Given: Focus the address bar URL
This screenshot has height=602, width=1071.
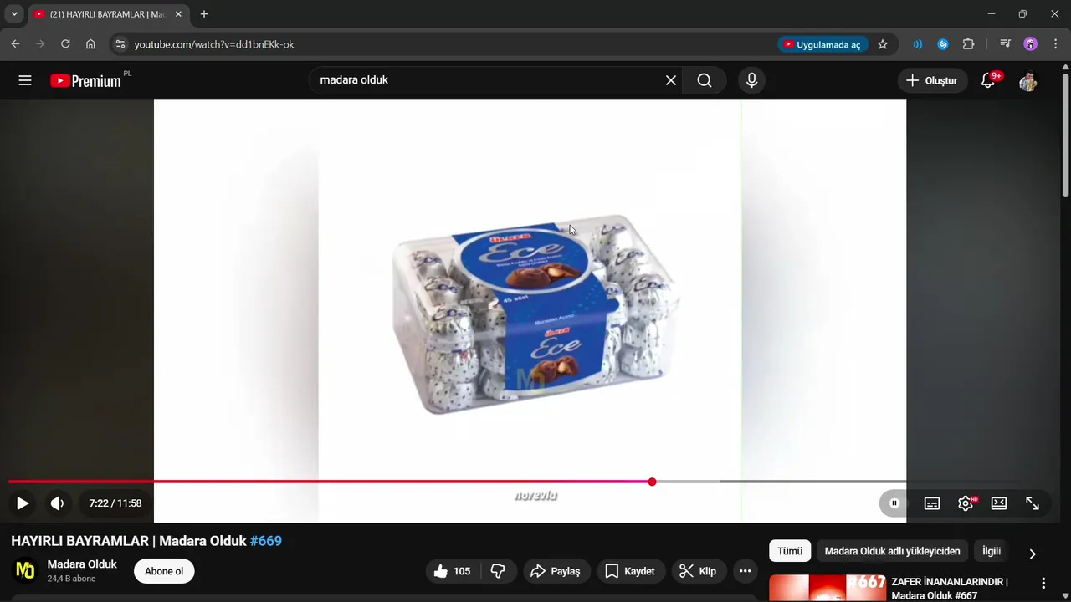Looking at the screenshot, I should (x=214, y=44).
